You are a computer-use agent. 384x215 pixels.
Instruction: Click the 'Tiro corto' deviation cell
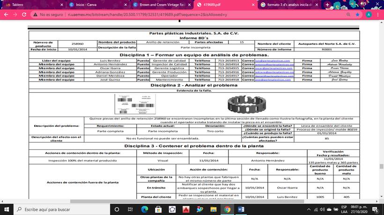pyautogui.click(x=215, y=131)
